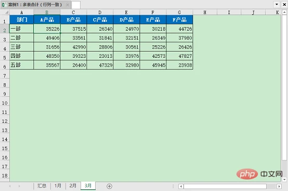Add a new sheet with plus icon
288x191 pixels.
[x=109, y=186]
